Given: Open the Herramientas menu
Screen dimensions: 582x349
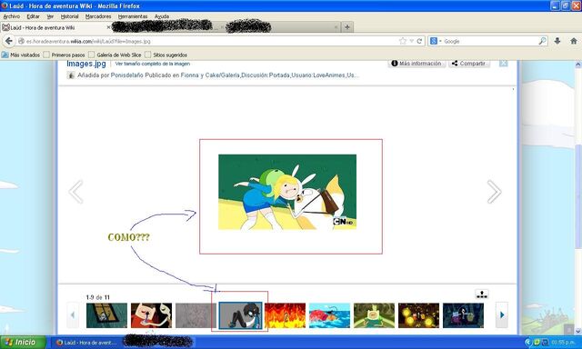Looking at the screenshot, I should [133, 16].
